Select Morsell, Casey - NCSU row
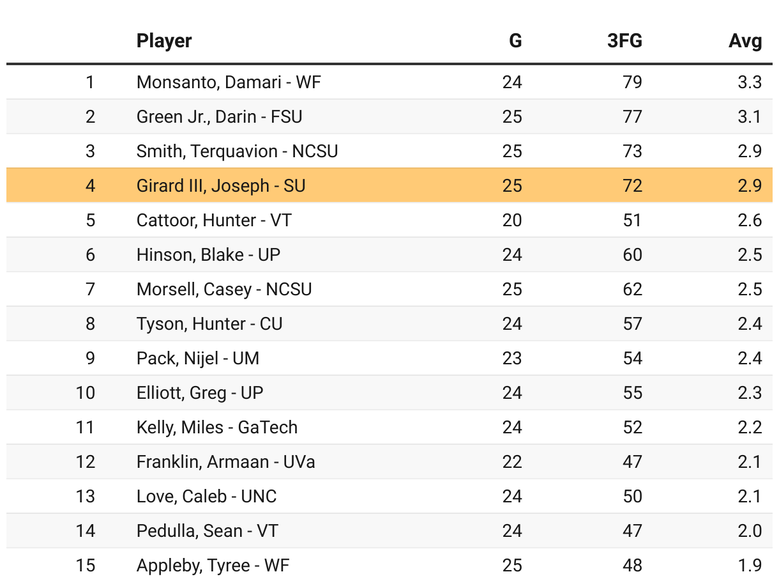779x588 pixels. 224,289
